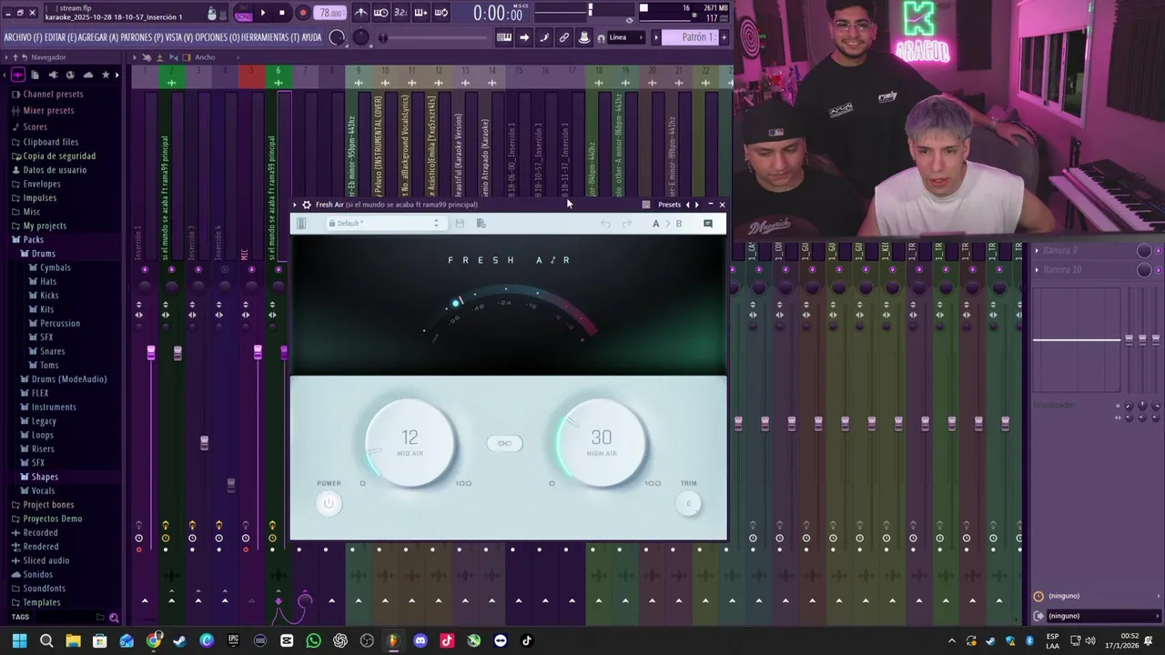
Task: Open the Fresh Air Presets button
Action: [x=669, y=205]
